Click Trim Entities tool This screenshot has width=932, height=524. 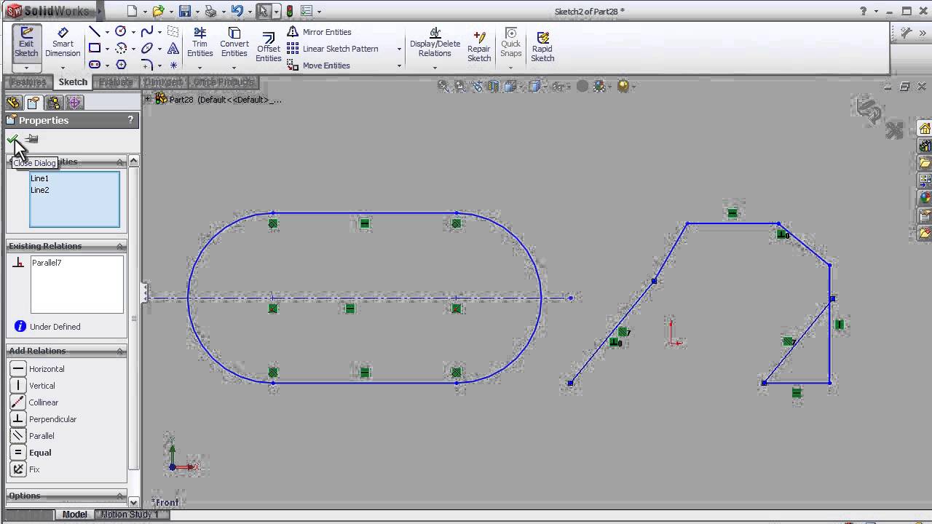pyautogui.click(x=200, y=42)
